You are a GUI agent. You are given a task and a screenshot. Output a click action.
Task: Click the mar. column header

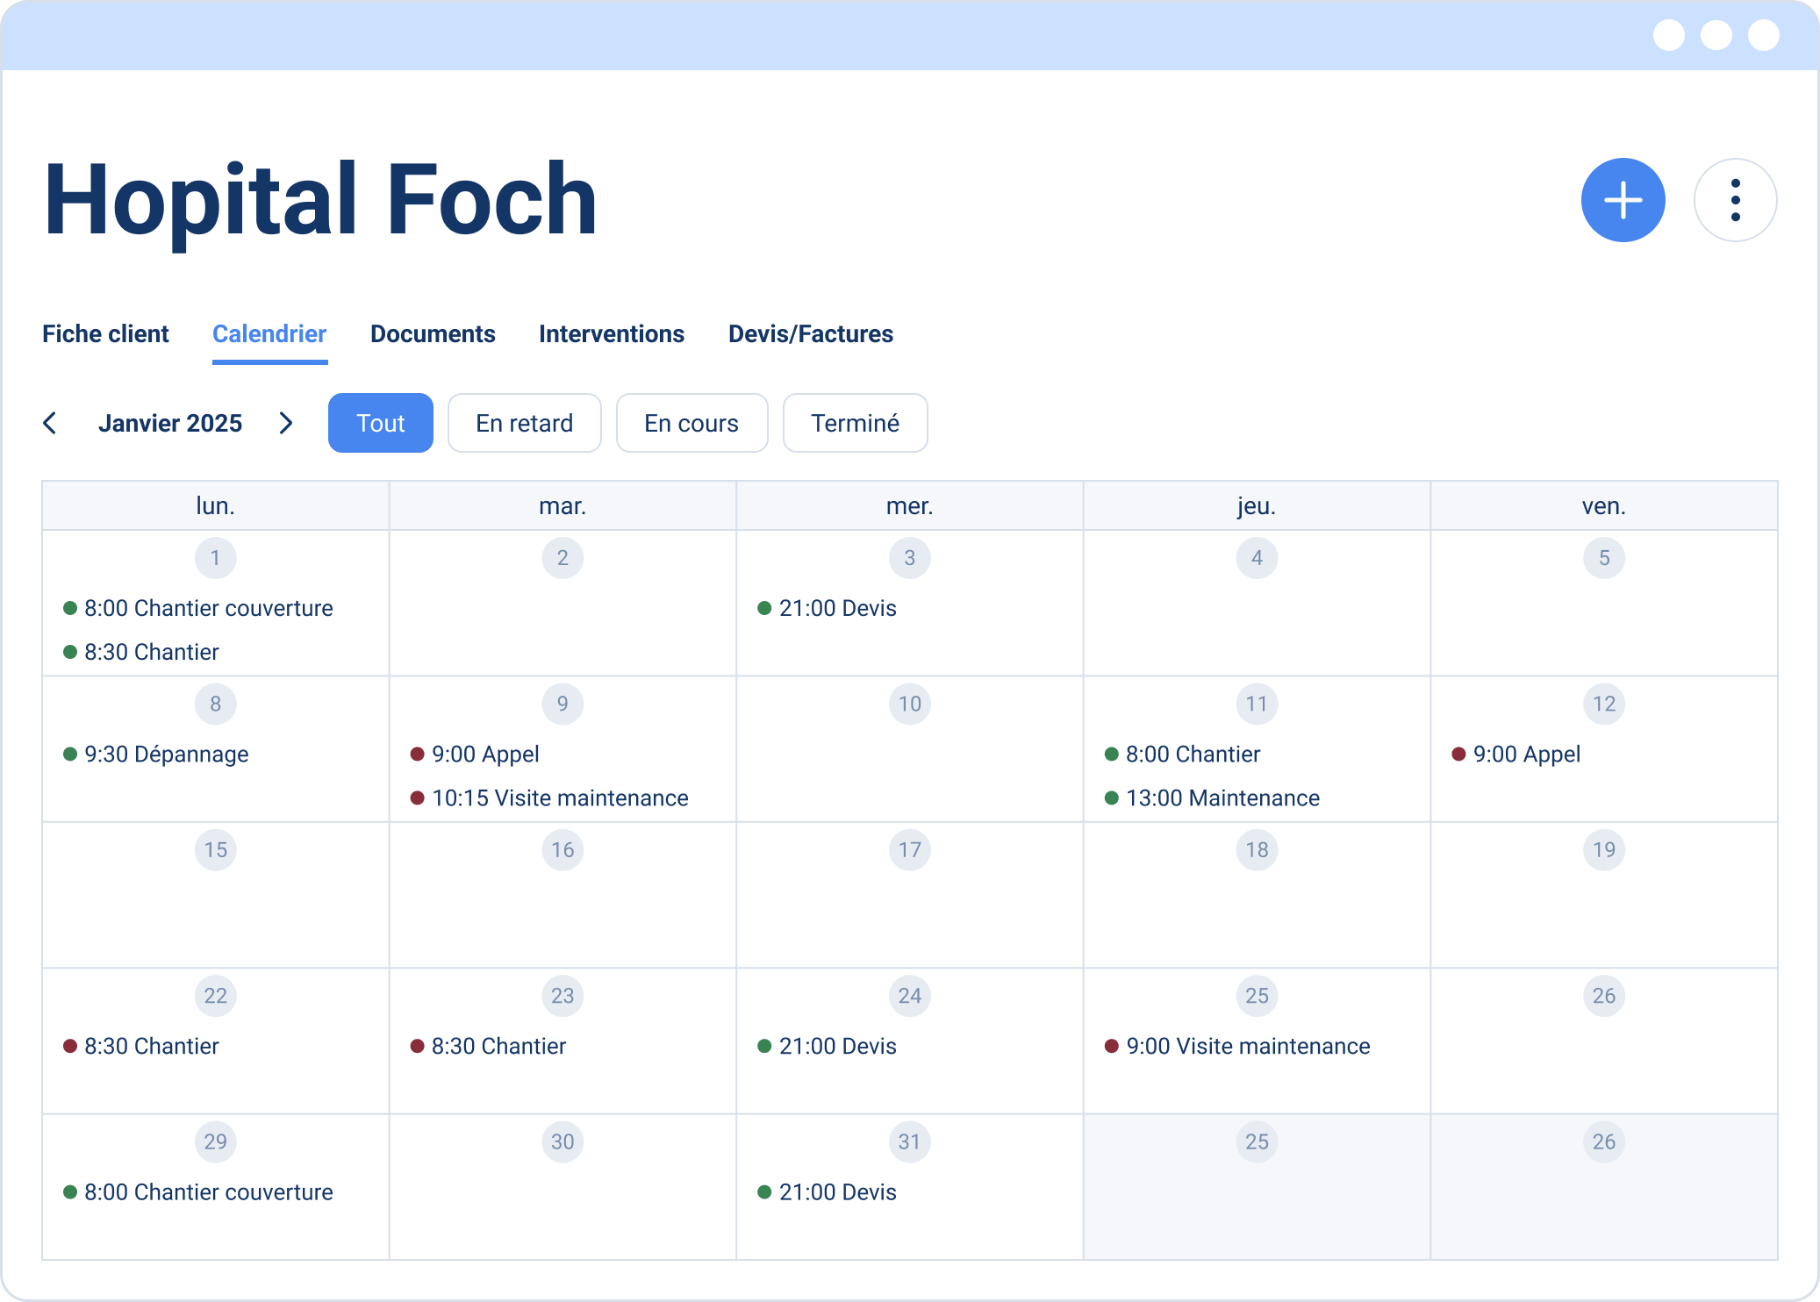click(x=562, y=506)
